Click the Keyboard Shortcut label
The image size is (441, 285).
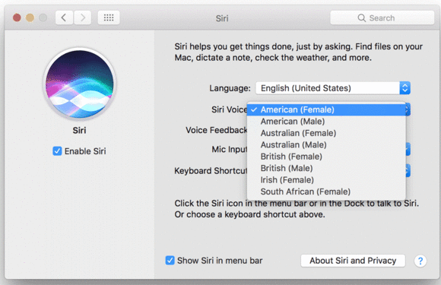pos(211,170)
